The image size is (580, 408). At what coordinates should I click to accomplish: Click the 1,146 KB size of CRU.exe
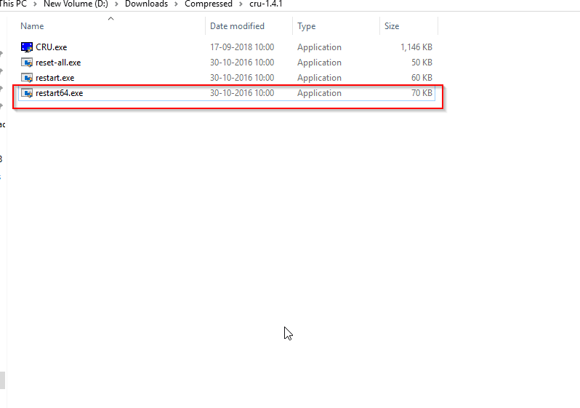(416, 47)
